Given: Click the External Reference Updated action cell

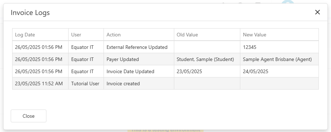Looking at the screenshot, I should 139,47.
